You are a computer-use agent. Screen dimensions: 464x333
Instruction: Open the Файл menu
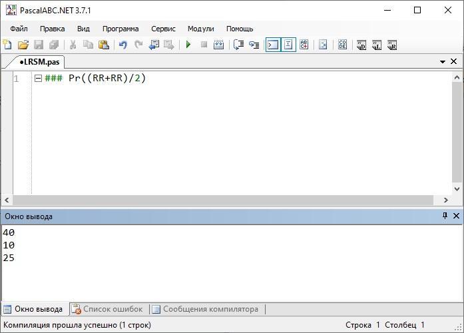tap(19, 29)
